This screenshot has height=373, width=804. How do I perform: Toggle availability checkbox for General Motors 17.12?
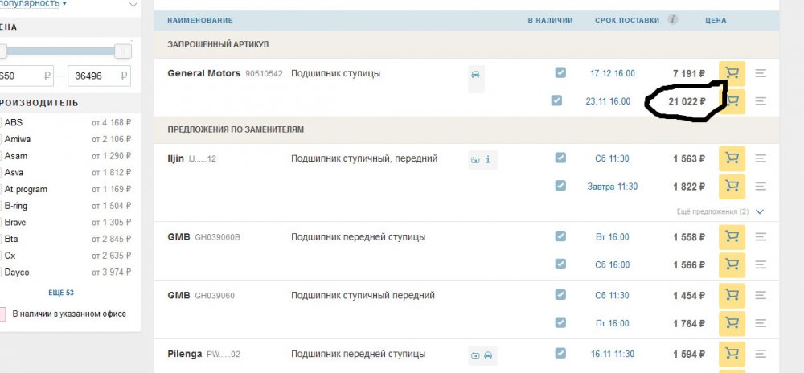tap(560, 72)
